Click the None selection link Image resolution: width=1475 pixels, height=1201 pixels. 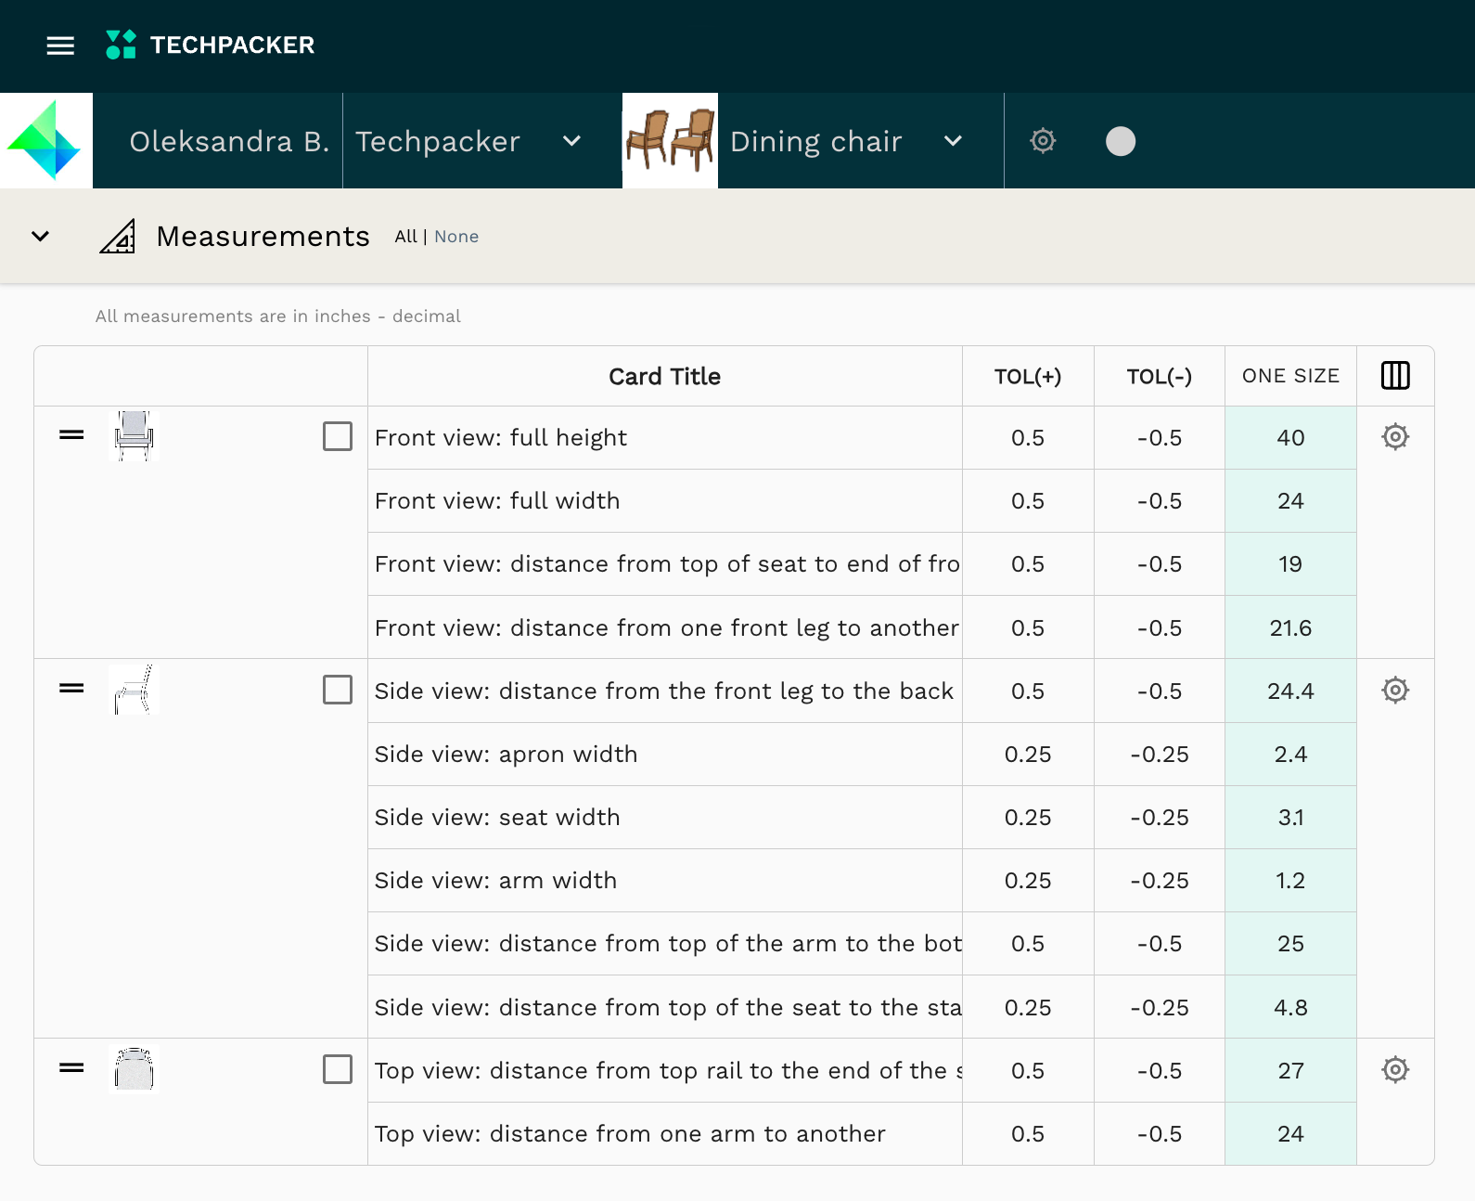(x=456, y=237)
